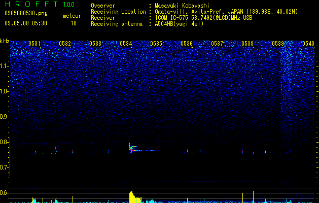The image size is (319, 203).
Task: Click the bright meteor echo near 0534
Action: 134,148
